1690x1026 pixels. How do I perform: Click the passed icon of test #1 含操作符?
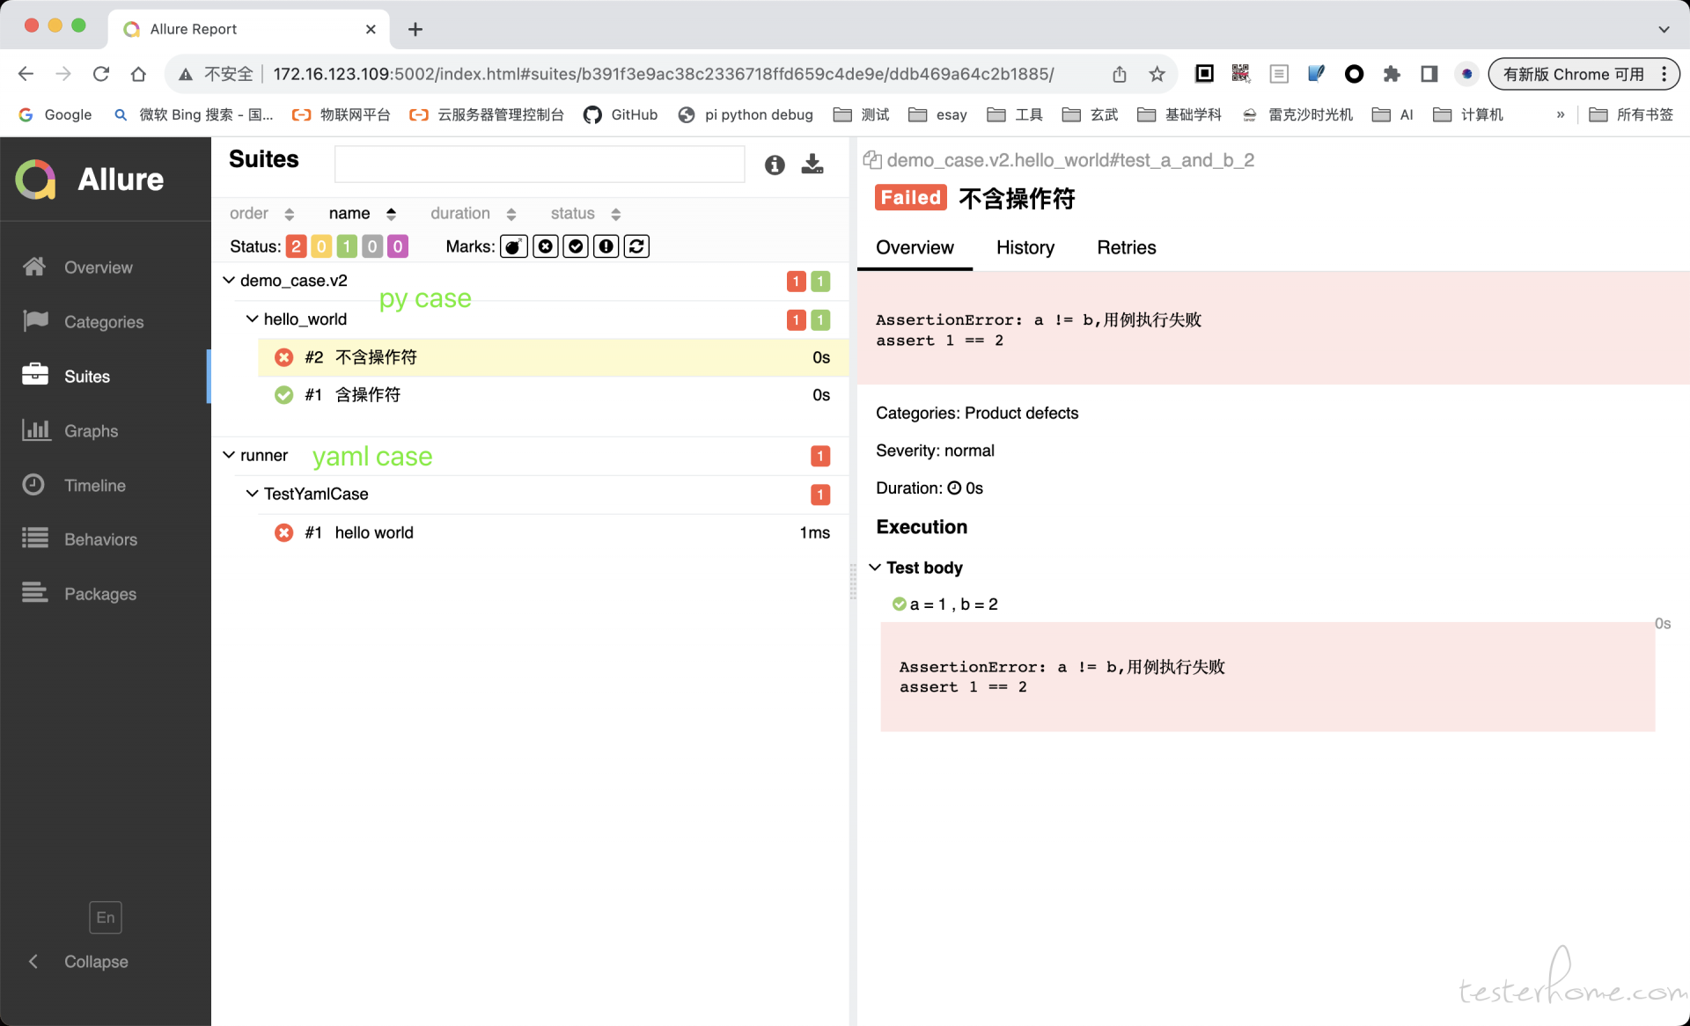pyautogui.click(x=283, y=395)
